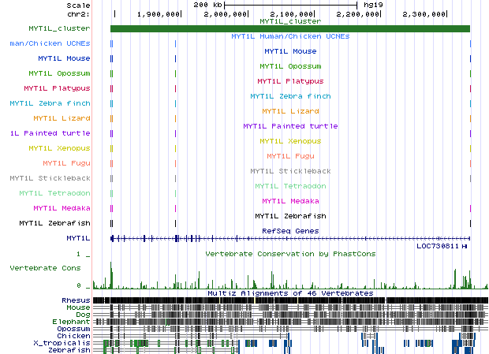Open Vertebrate Conservation by PhastCons title
Viewport: 489px width, 354px height.
[x=289, y=254]
